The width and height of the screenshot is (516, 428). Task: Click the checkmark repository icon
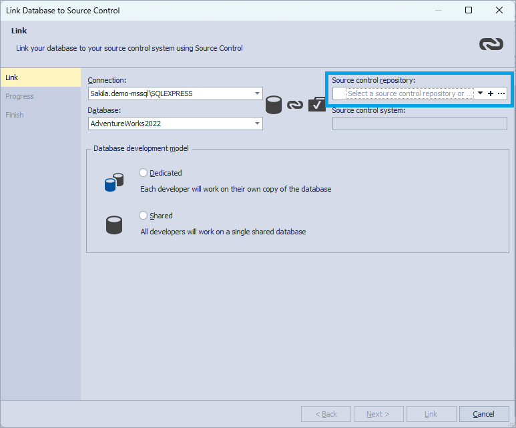pyautogui.click(x=317, y=104)
